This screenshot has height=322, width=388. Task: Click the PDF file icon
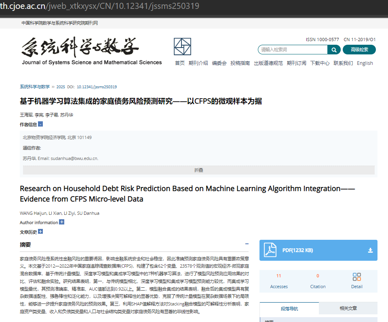click(x=270, y=250)
